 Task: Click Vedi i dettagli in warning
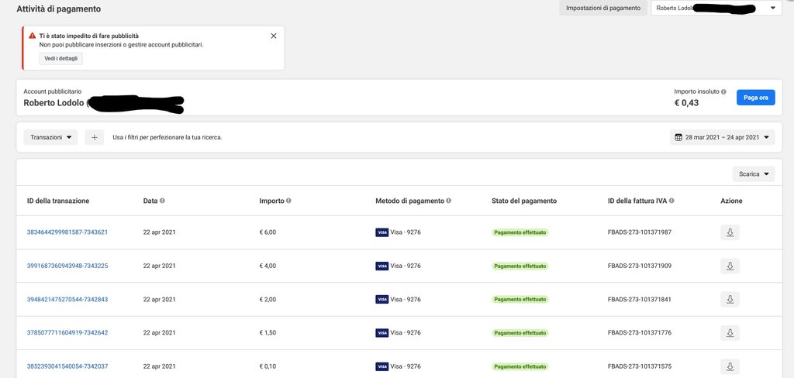(60, 59)
